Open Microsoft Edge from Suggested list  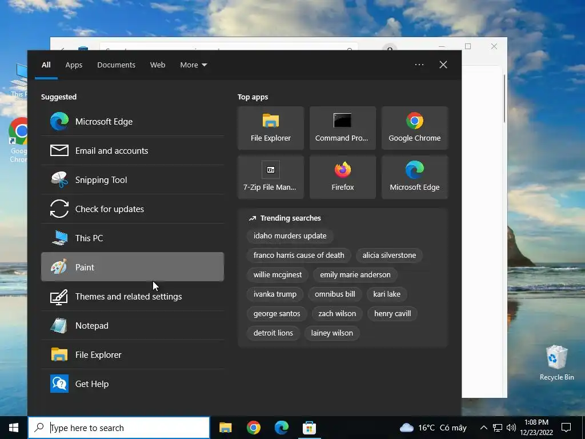point(133,121)
